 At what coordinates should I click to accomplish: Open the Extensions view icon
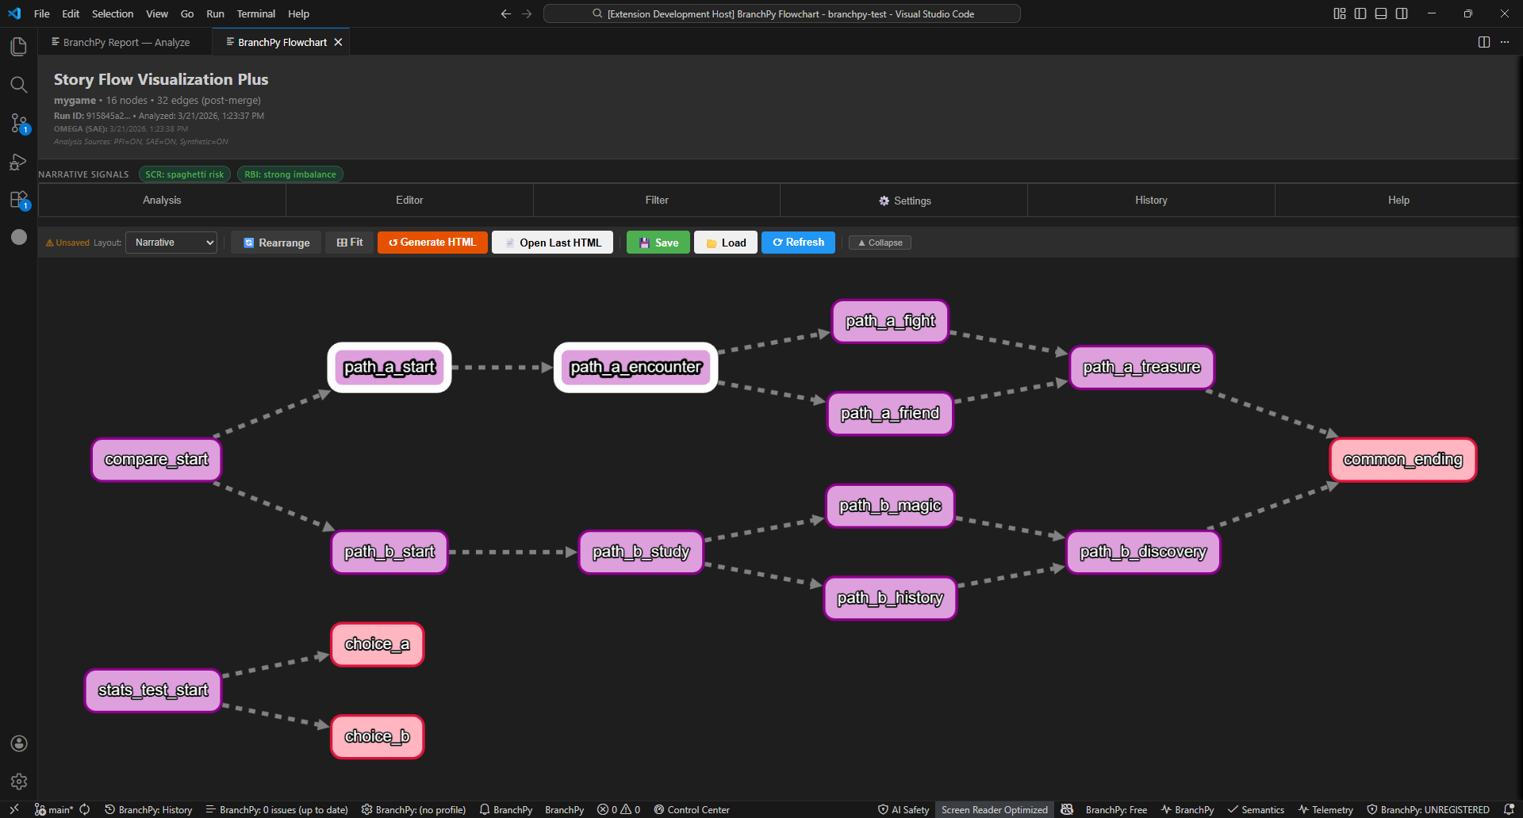pos(19,200)
